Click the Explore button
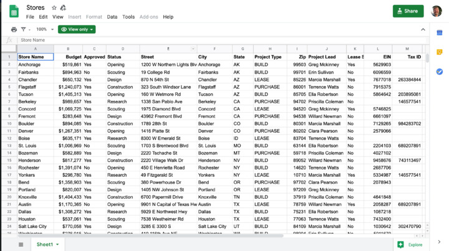449x251 pixels. click(x=410, y=245)
